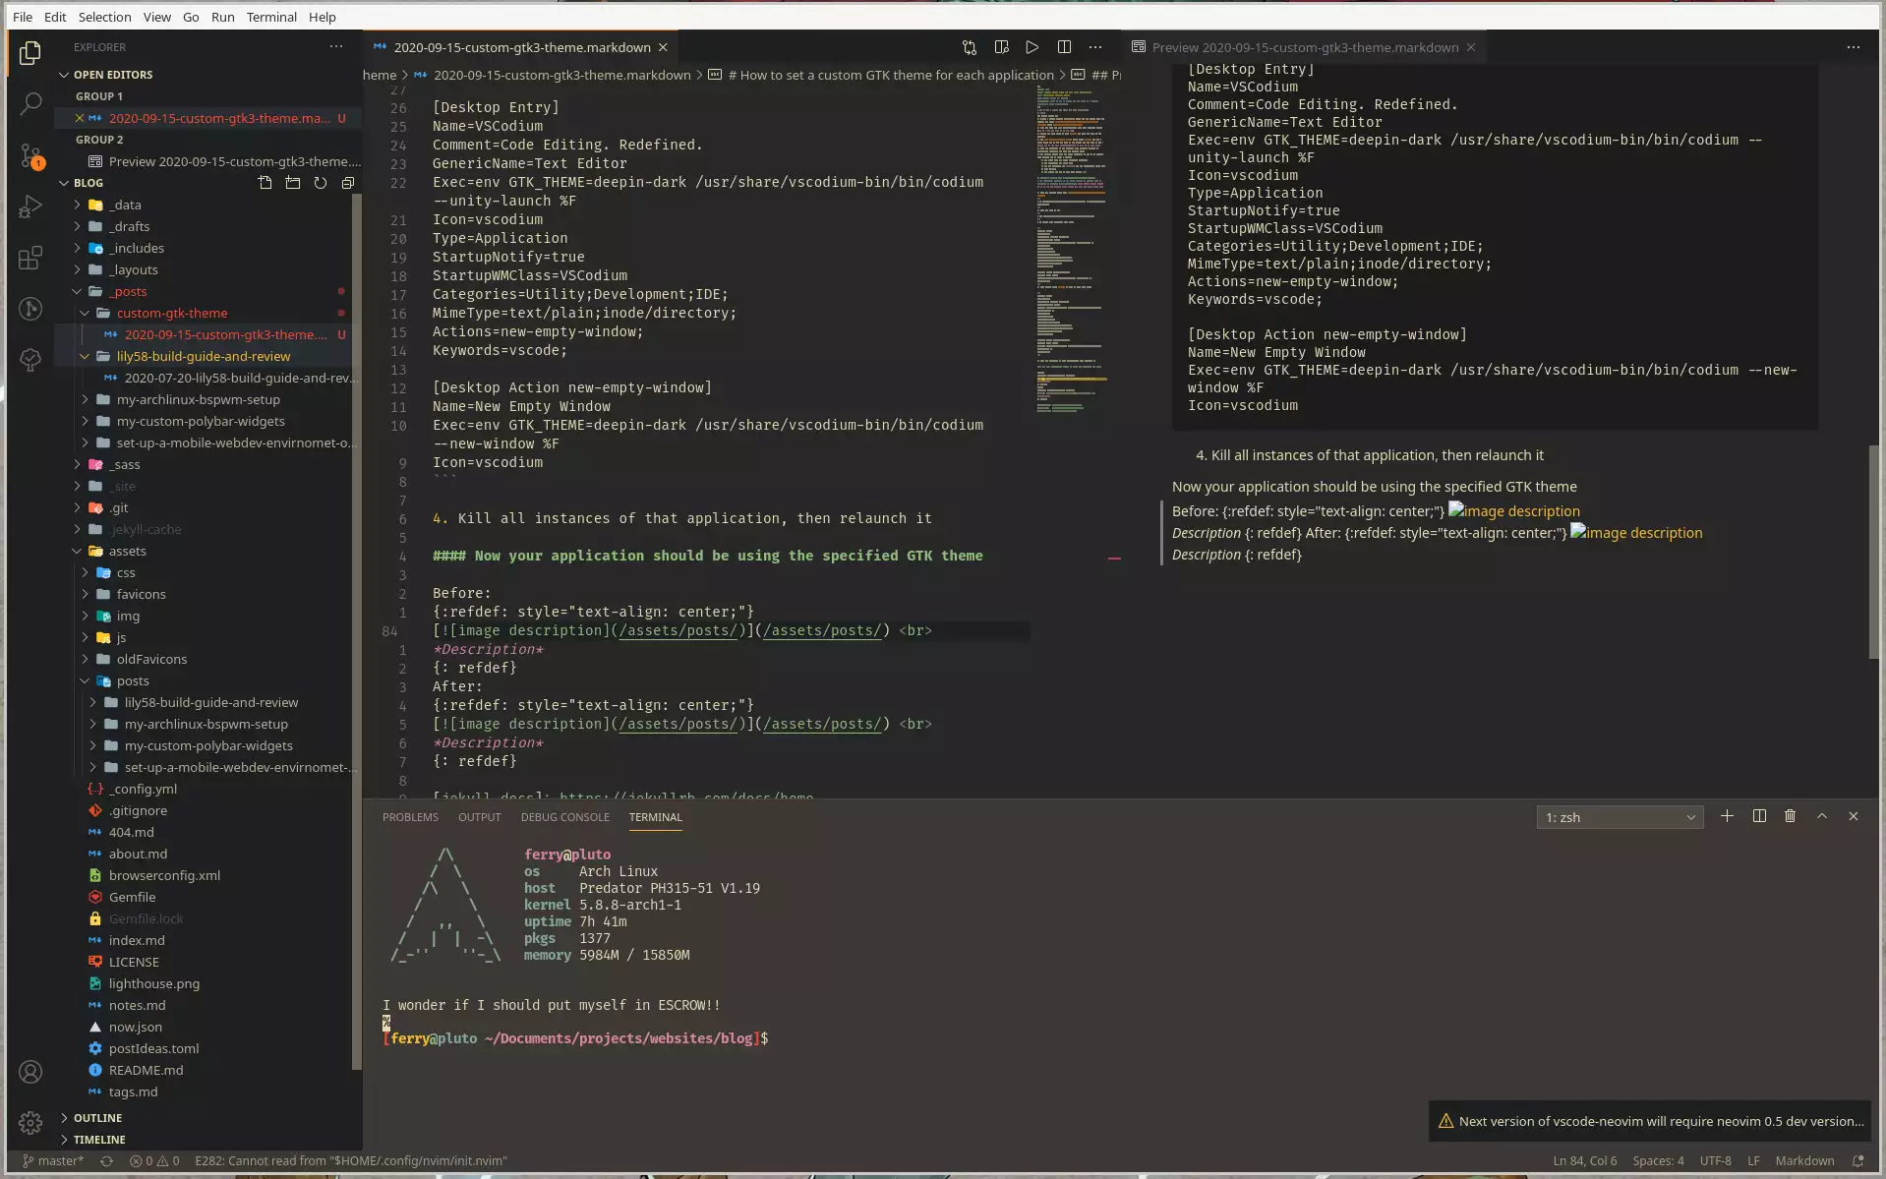Image resolution: width=1886 pixels, height=1179 pixels.
Task: Open the Search view in activity bar
Action: coord(30,103)
